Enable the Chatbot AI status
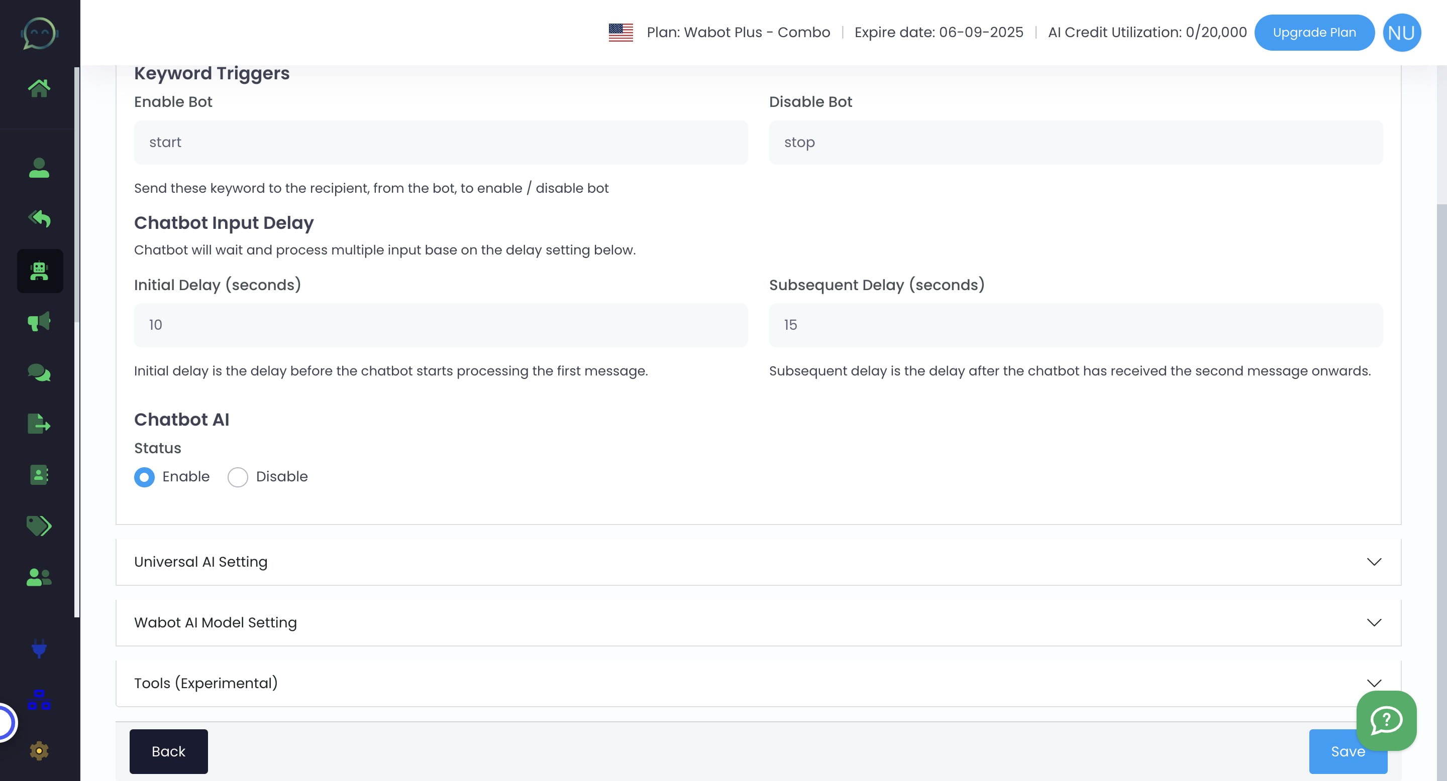This screenshot has height=781, width=1447. tap(144, 477)
